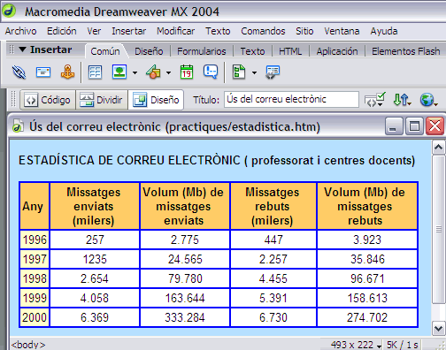The width and height of the screenshot is (446, 350).
Task: Select the body tag selector
Action: (x=28, y=345)
